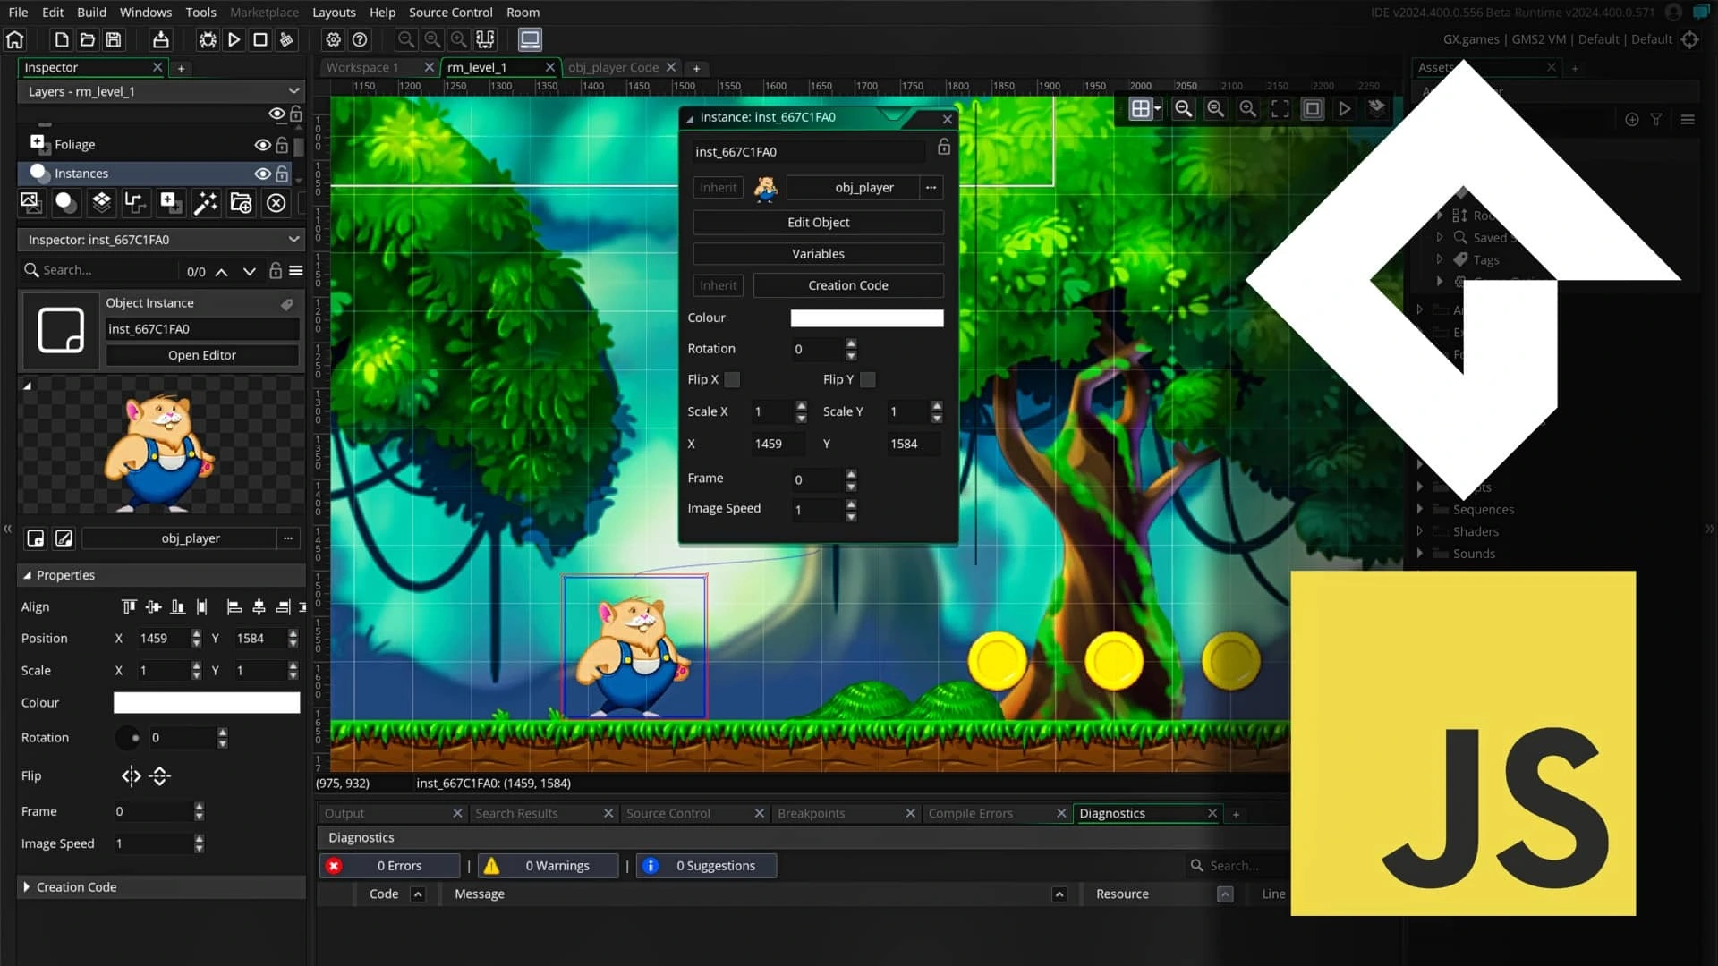
Task: Open the Home start page icon
Action: pyautogui.click(x=15, y=39)
